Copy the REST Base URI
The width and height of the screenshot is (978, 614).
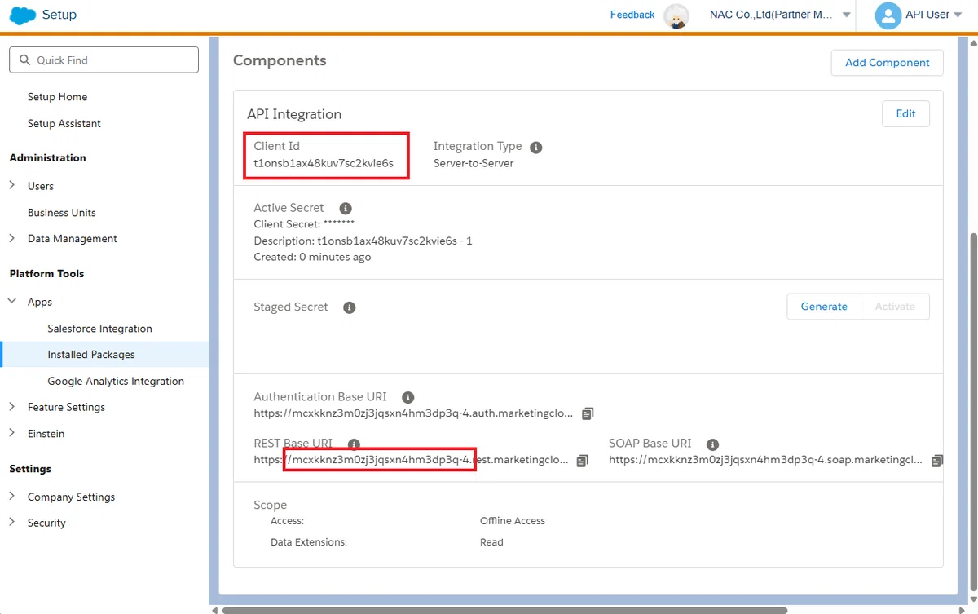tap(582, 461)
